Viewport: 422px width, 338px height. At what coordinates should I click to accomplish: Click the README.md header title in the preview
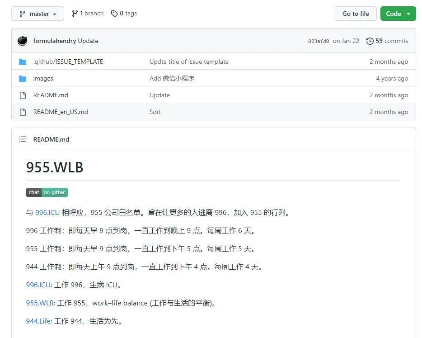pos(51,139)
